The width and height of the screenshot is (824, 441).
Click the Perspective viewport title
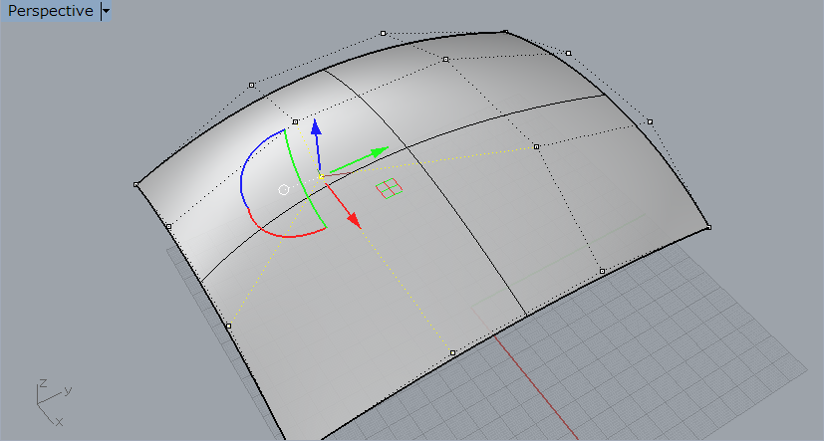[x=50, y=11]
